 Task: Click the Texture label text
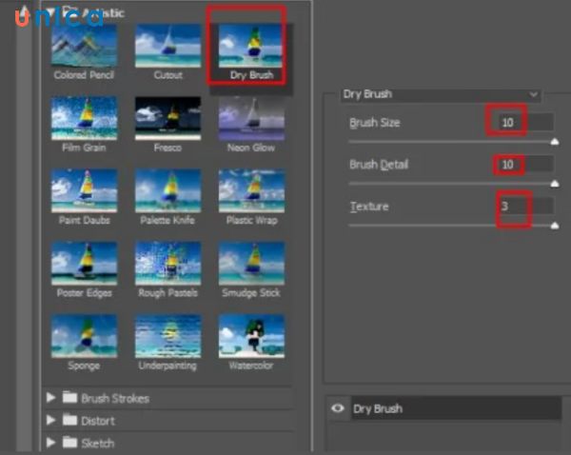[369, 207]
